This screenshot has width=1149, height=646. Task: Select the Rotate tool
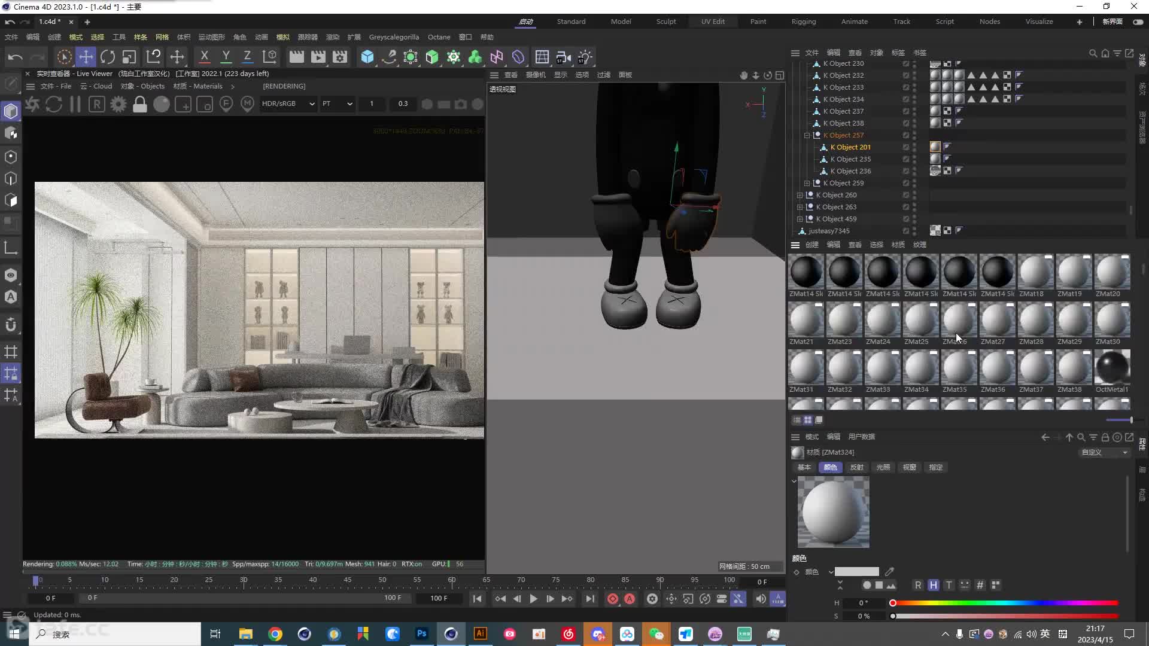pos(108,57)
